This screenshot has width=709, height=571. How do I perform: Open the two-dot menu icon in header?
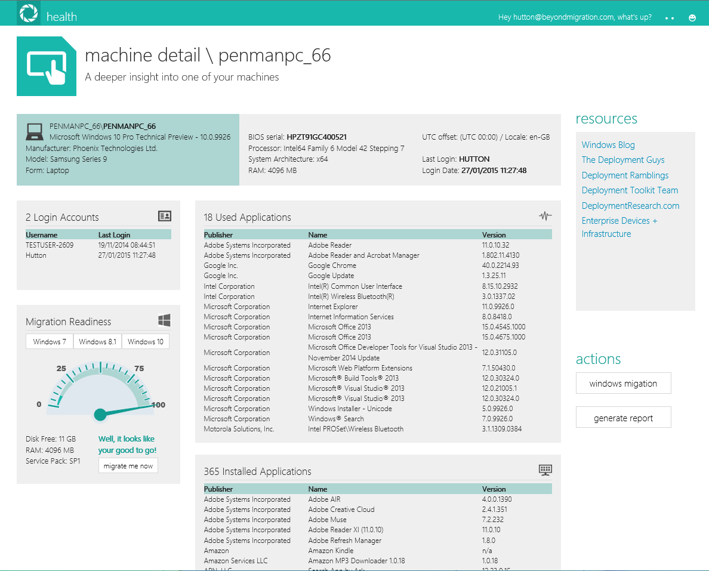(670, 18)
